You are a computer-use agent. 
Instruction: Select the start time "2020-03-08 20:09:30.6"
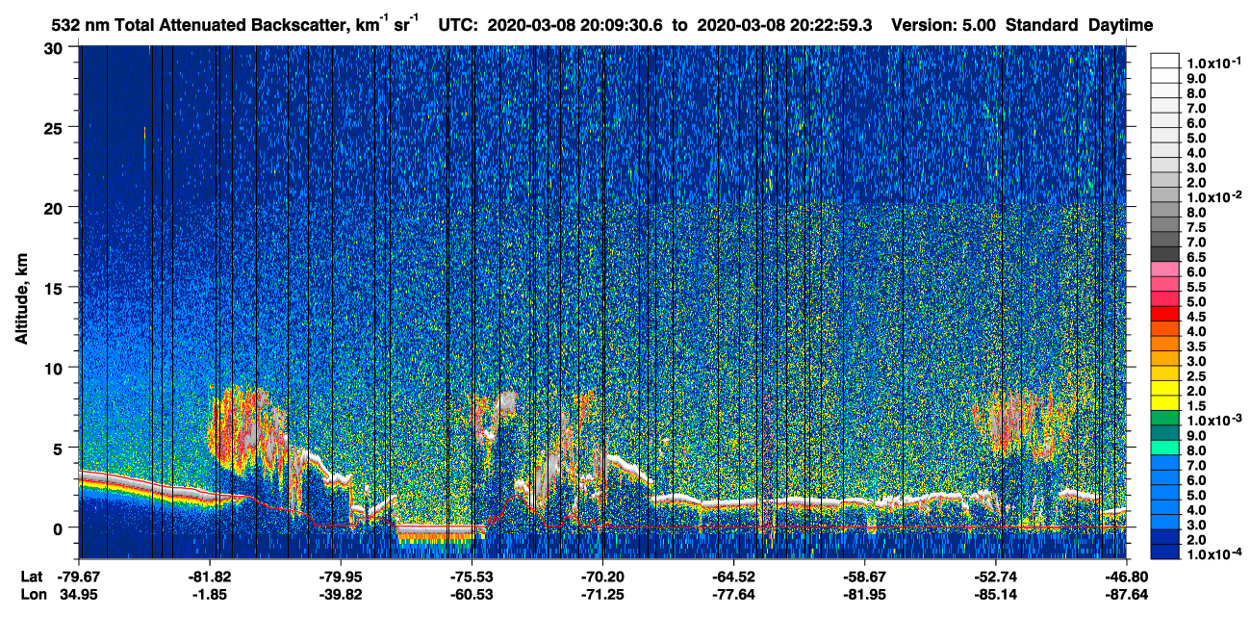point(574,26)
